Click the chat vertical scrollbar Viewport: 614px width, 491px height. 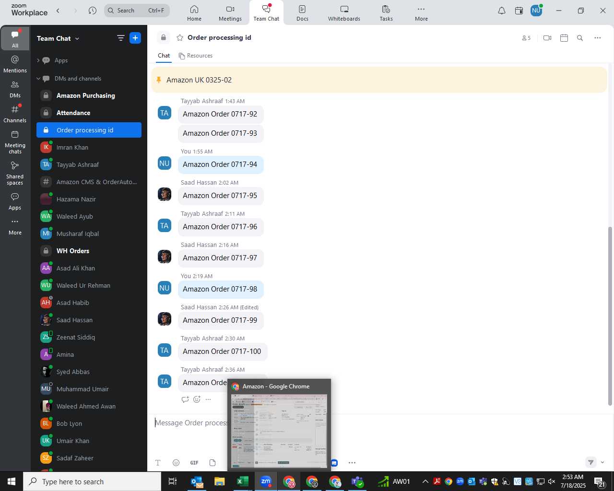(610, 316)
